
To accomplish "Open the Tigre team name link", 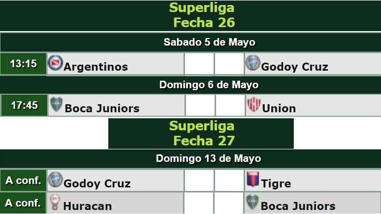I will (276, 184).
